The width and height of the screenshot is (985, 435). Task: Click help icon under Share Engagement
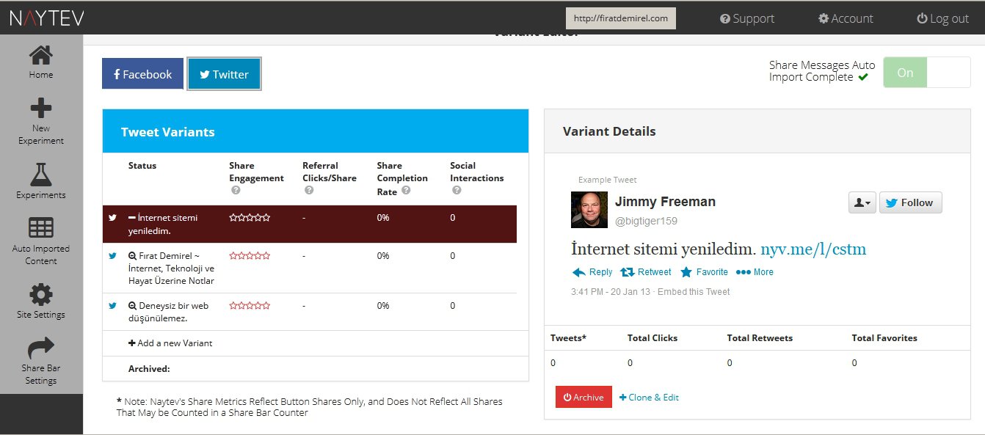(236, 190)
